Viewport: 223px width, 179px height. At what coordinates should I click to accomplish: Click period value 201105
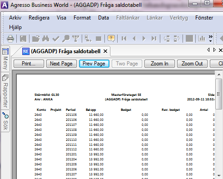[71, 115]
